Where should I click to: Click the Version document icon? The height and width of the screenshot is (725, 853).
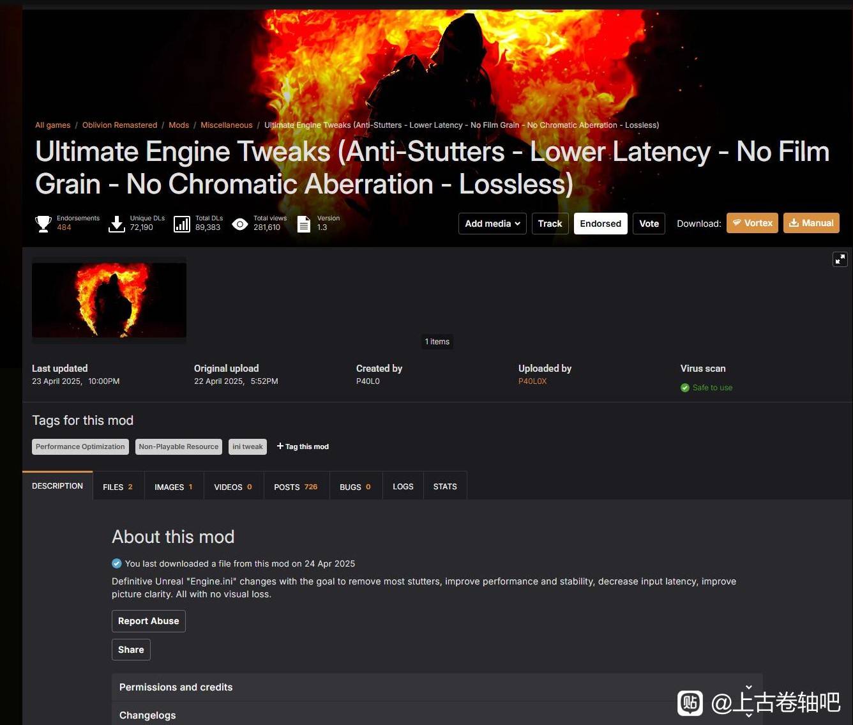coord(304,224)
